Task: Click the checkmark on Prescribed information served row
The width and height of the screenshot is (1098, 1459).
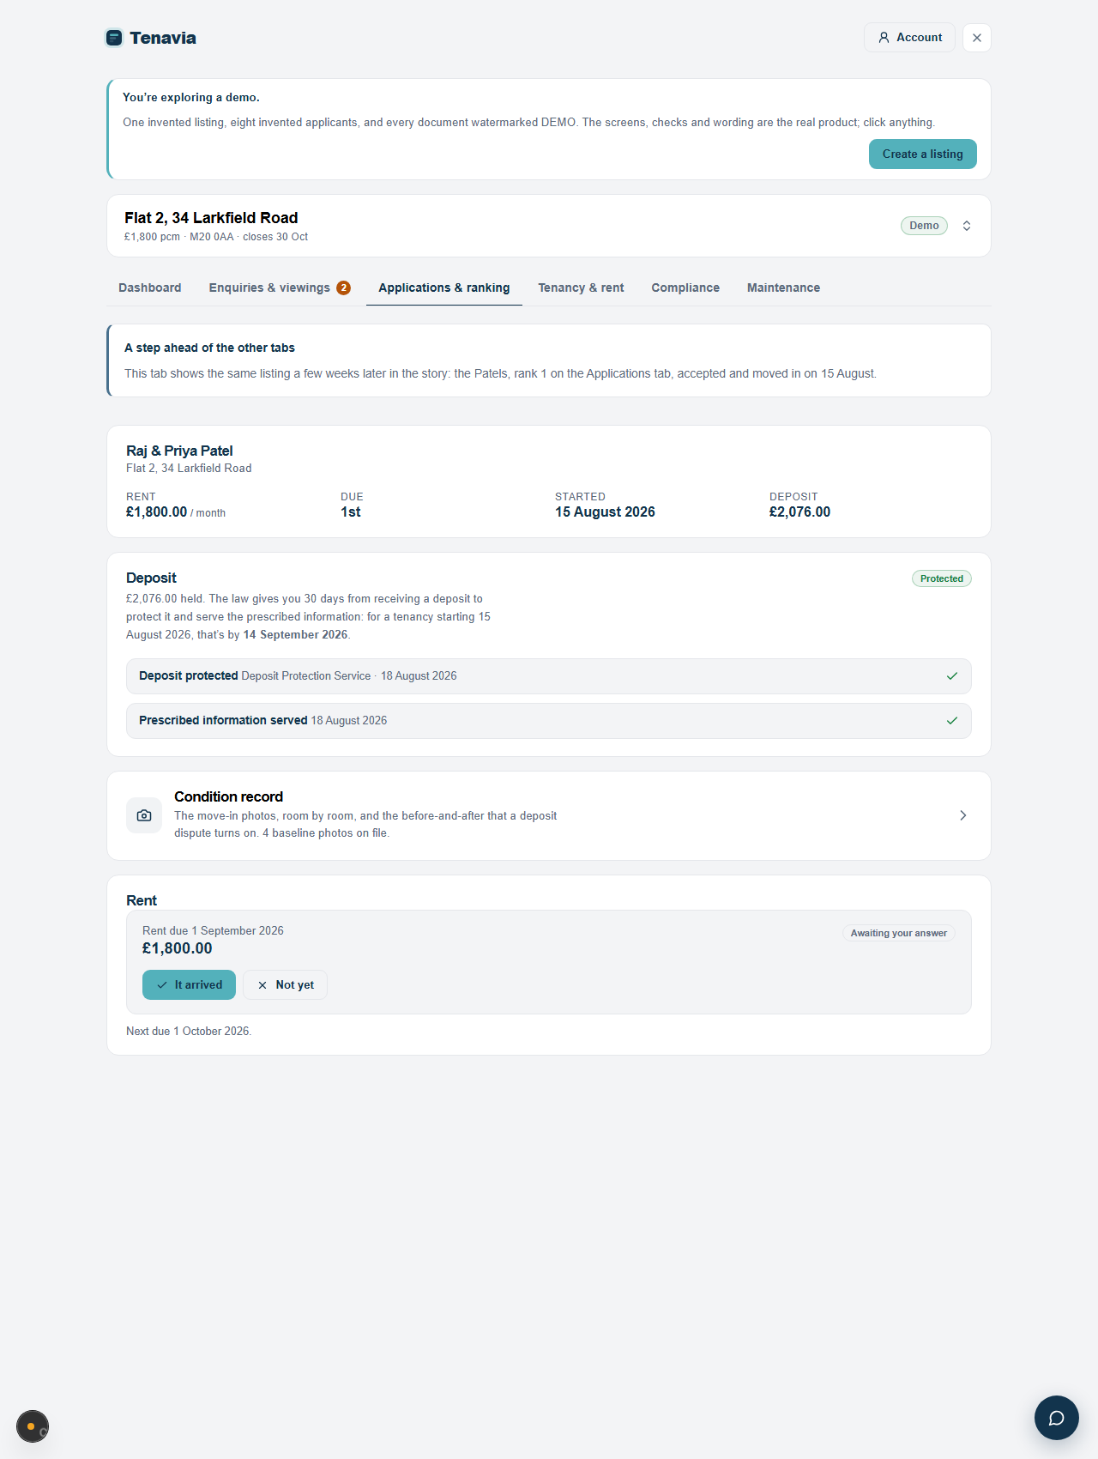Action: tap(952, 721)
